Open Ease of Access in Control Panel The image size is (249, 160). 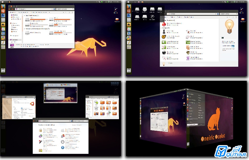pyautogui.click(x=69, y=146)
